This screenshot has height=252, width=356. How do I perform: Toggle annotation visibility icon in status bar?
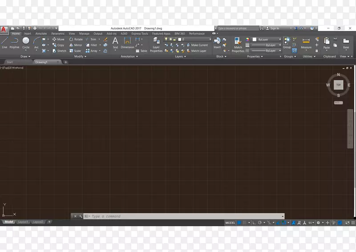click(294, 223)
